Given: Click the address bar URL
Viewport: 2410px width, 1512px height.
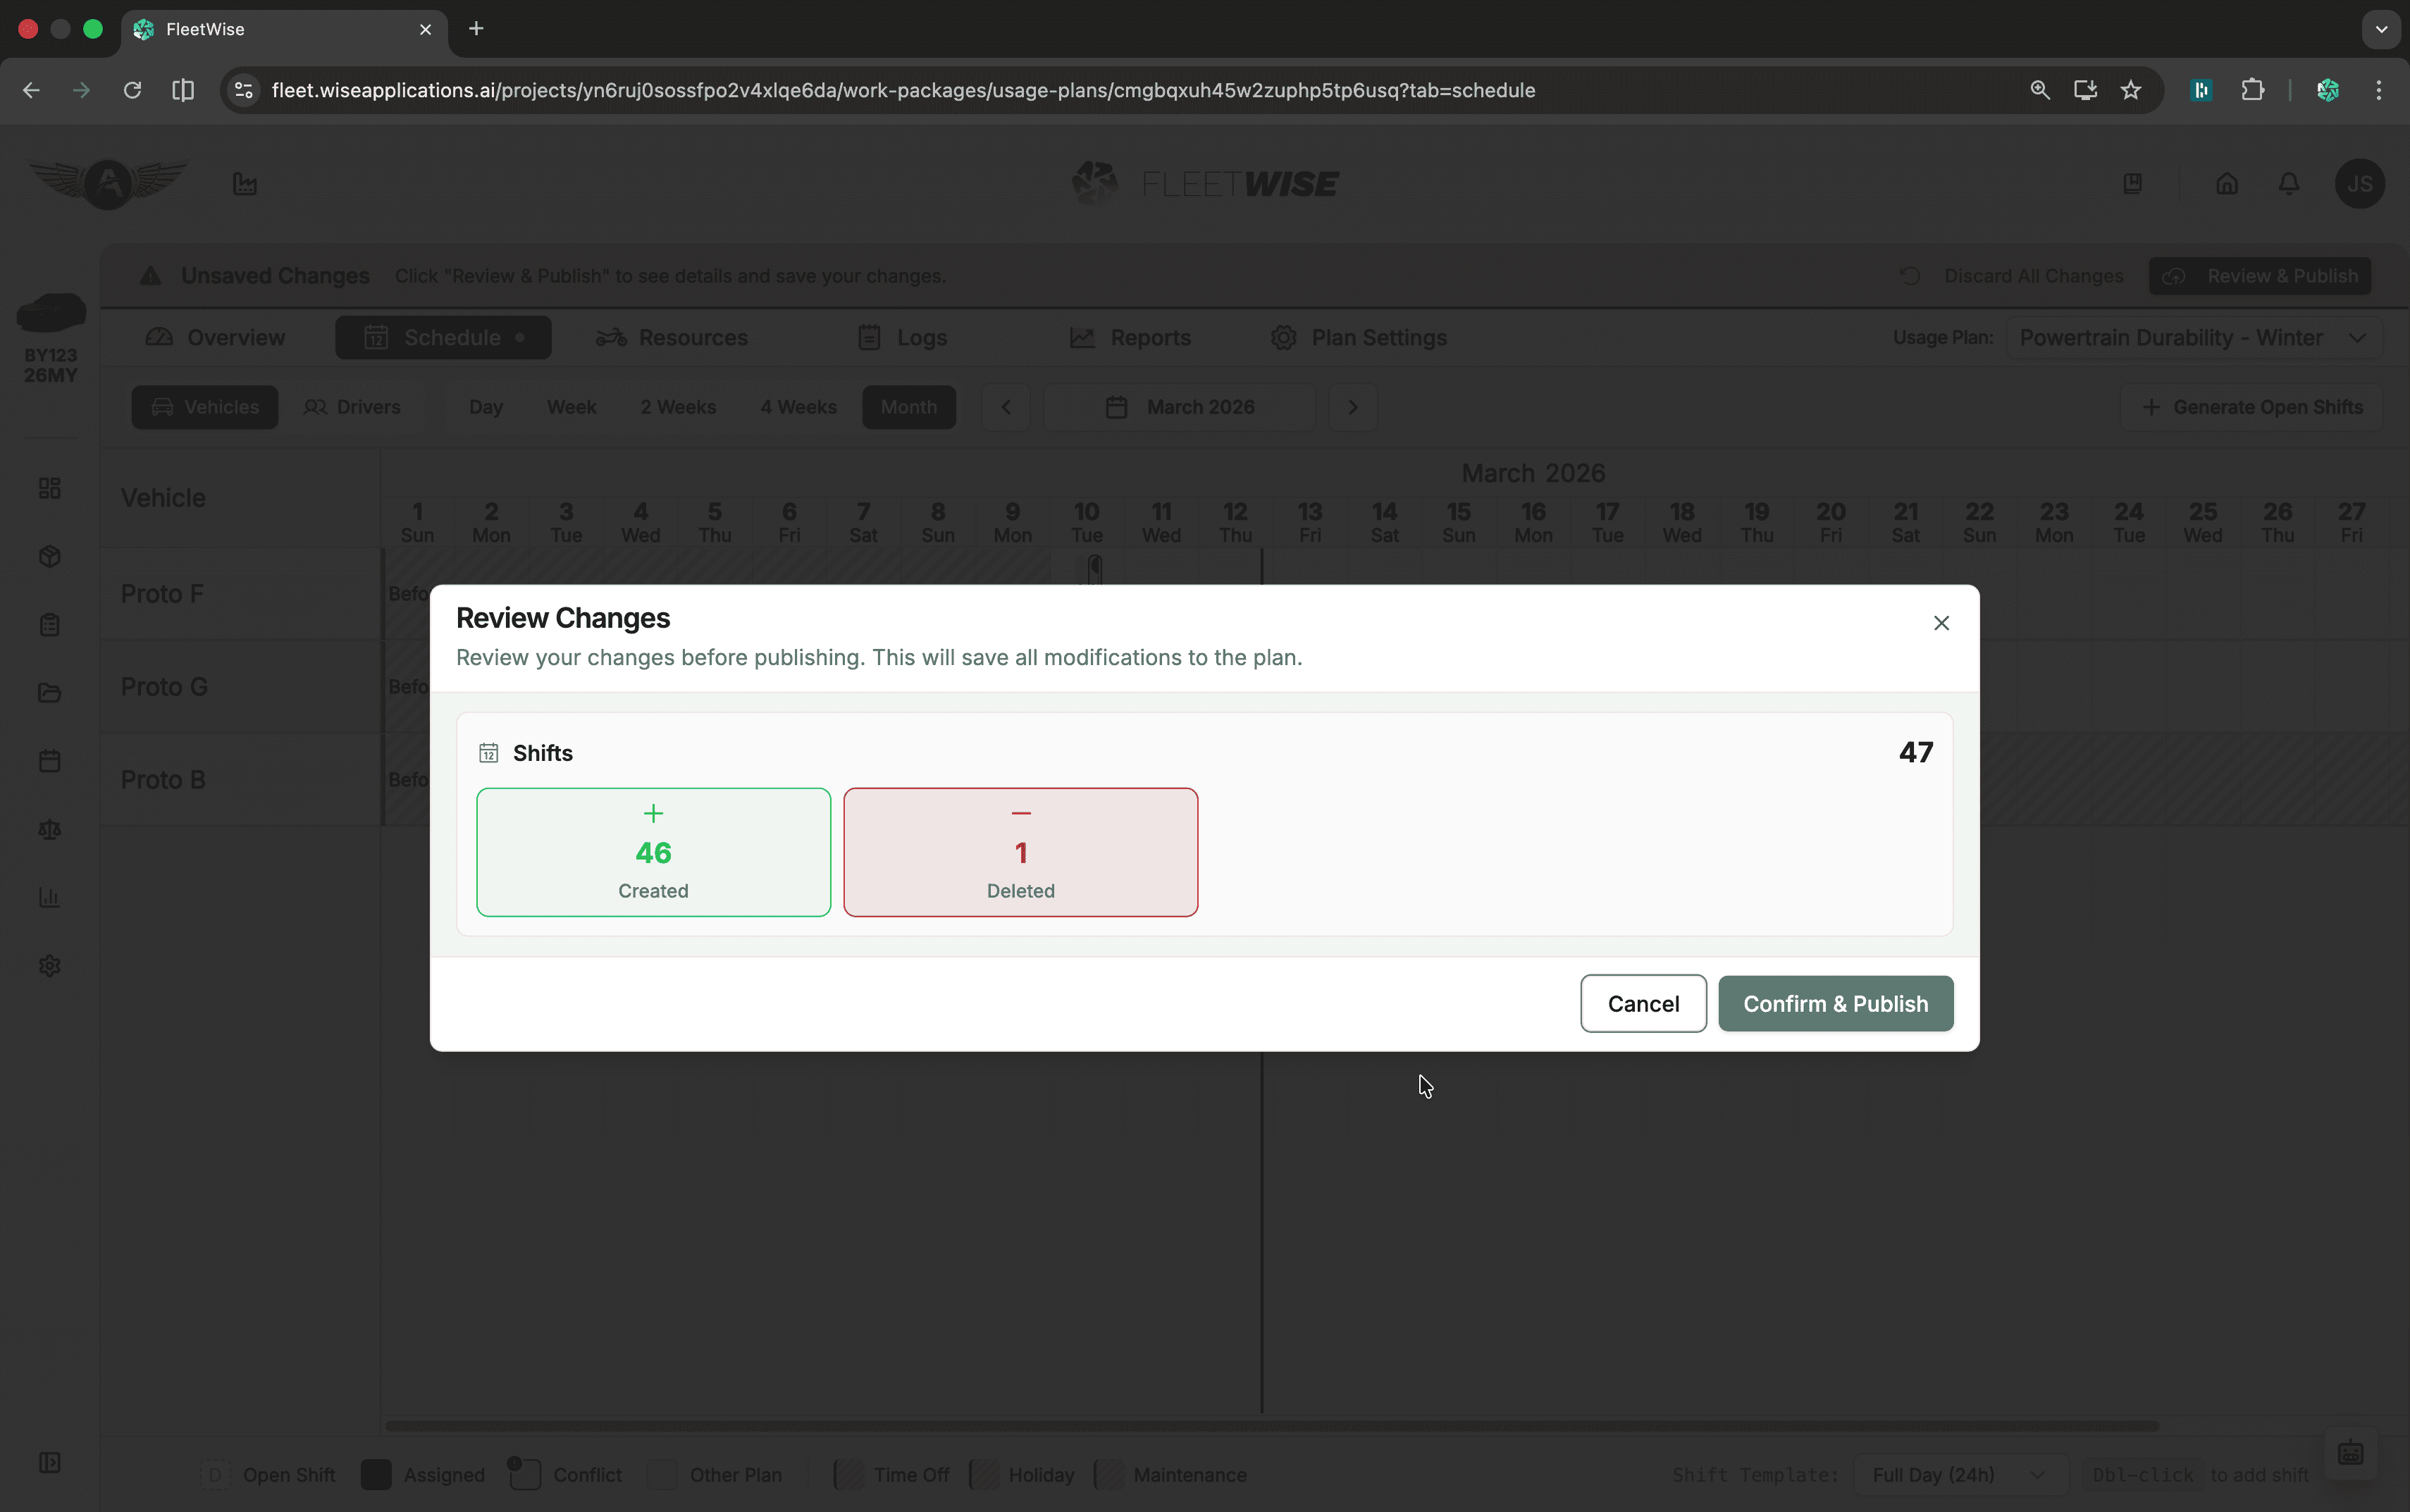Looking at the screenshot, I should 903,90.
